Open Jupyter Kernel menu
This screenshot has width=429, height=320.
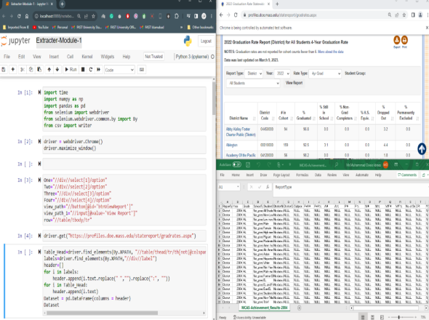point(87,57)
